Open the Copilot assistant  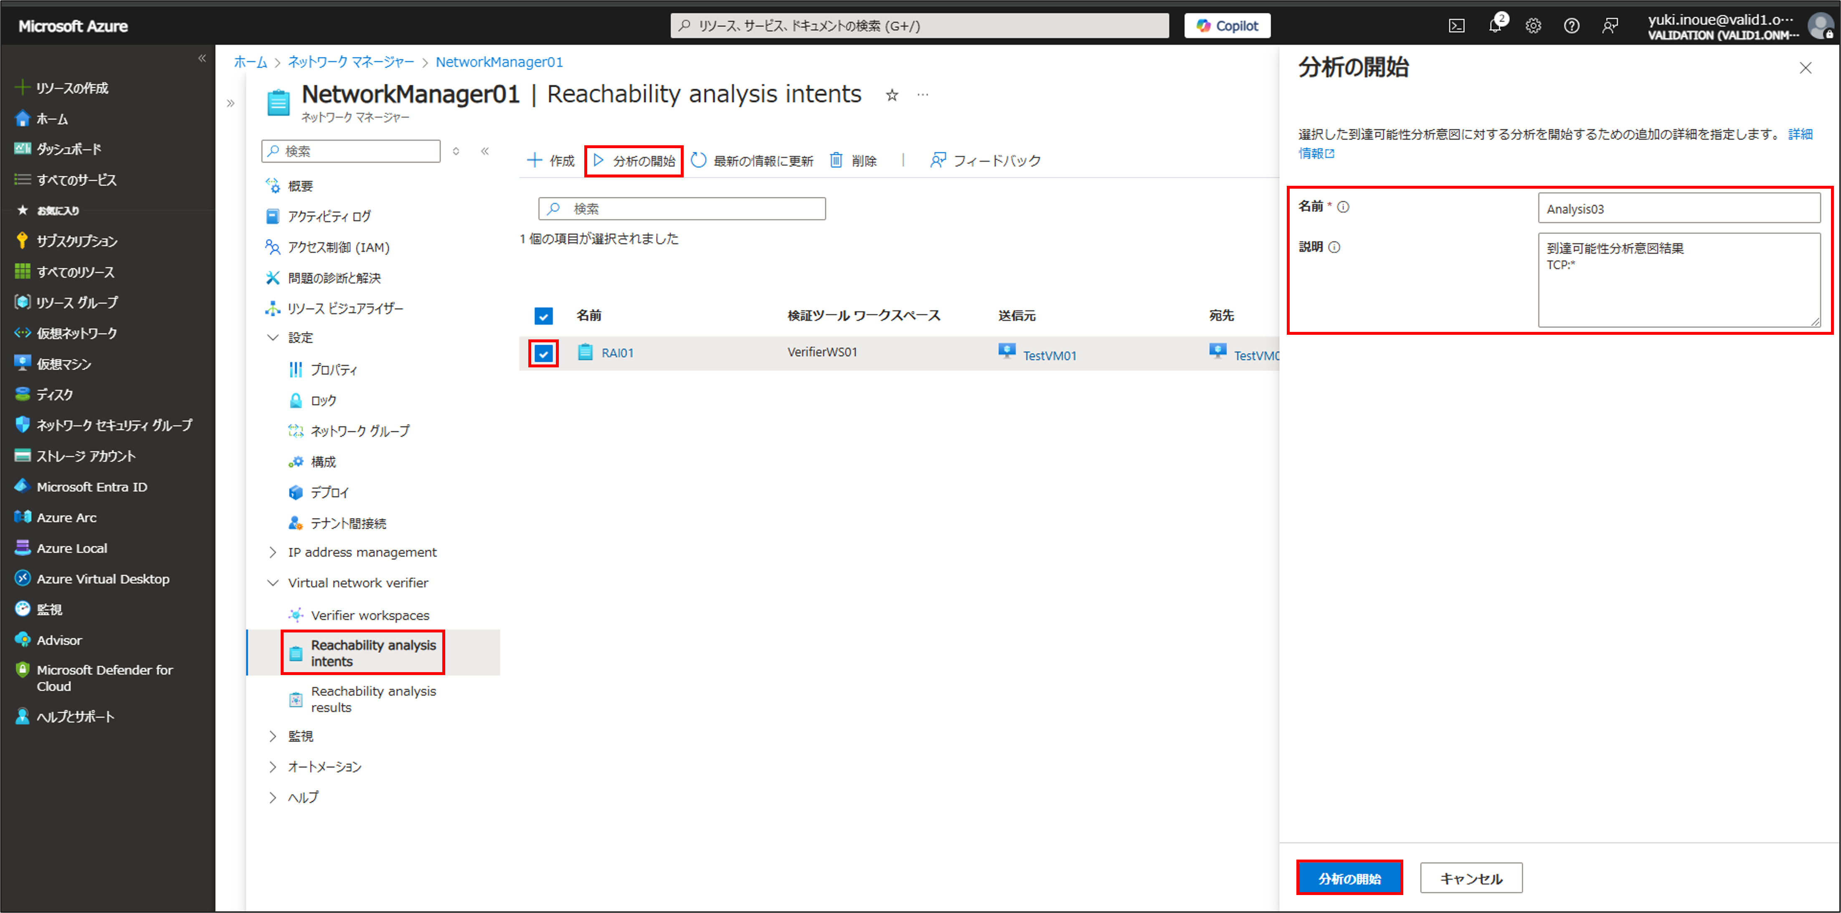click(1226, 26)
